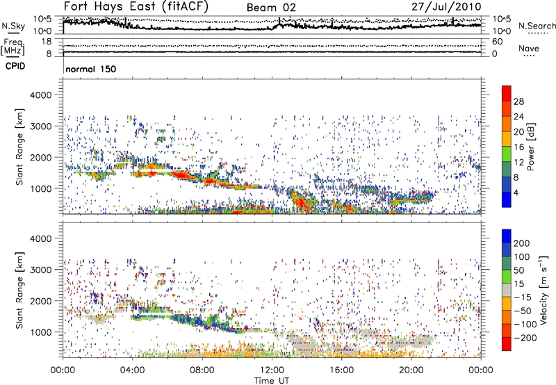Select the '4000' tick of the power panel
The height and width of the screenshot is (385, 556).
(x=41, y=95)
